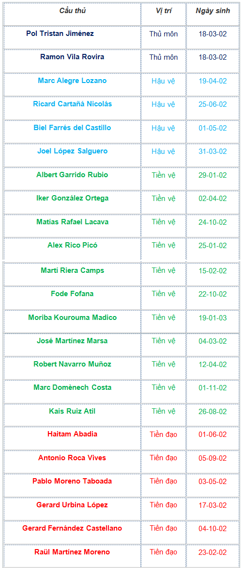The height and width of the screenshot is (568, 245).
Task: Click birth date 31-03-02 of Joel López
Action: tap(213, 151)
